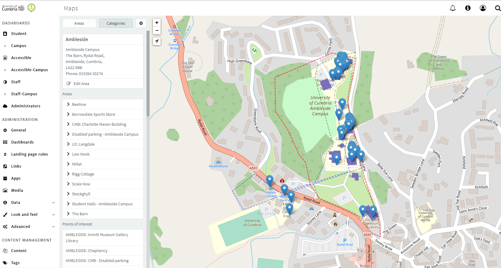Open AMBLESIDE: Chaplaincy point of interest
Screen dimensions: 501x268
103,251
